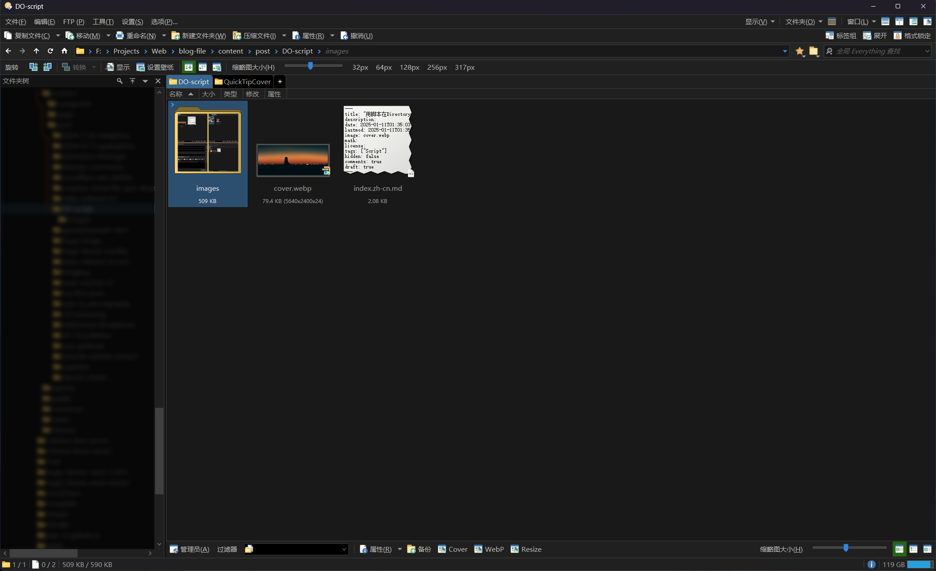Click the 标签组 tab group icon

tap(829, 36)
